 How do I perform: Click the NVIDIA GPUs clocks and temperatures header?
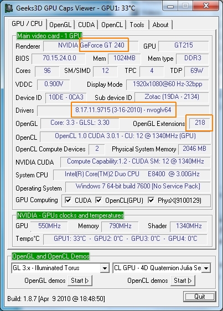[x=70, y=215]
